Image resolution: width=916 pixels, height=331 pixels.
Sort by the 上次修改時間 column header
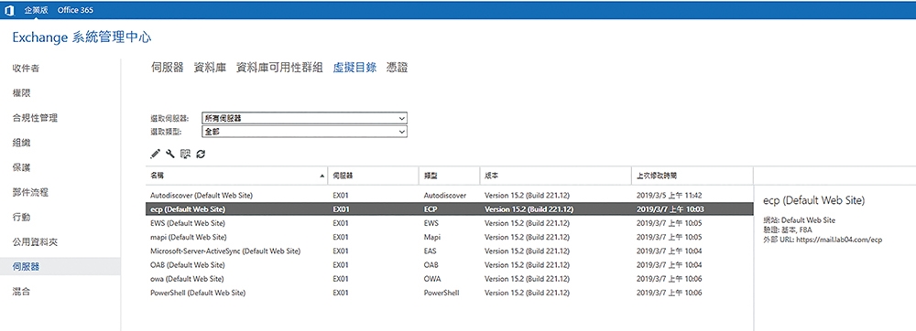coord(692,175)
